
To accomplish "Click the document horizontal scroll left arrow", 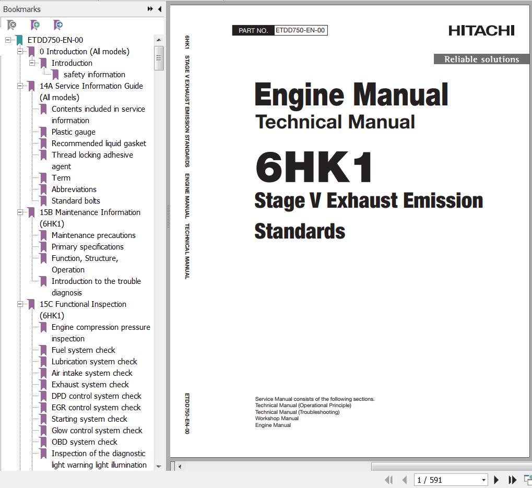I will [x=180, y=466].
